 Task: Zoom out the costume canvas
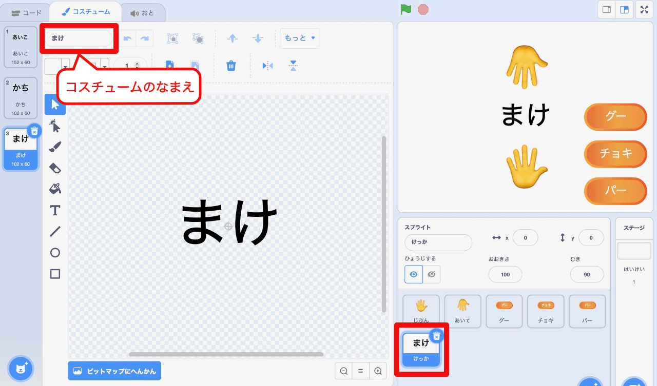344,371
